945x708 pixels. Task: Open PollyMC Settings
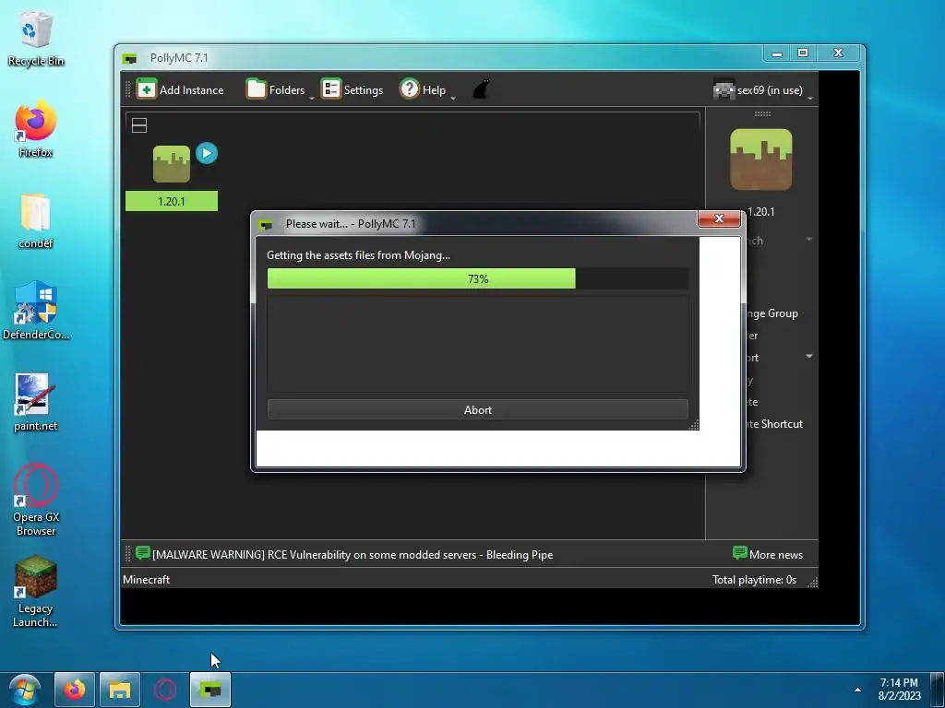(352, 89)
